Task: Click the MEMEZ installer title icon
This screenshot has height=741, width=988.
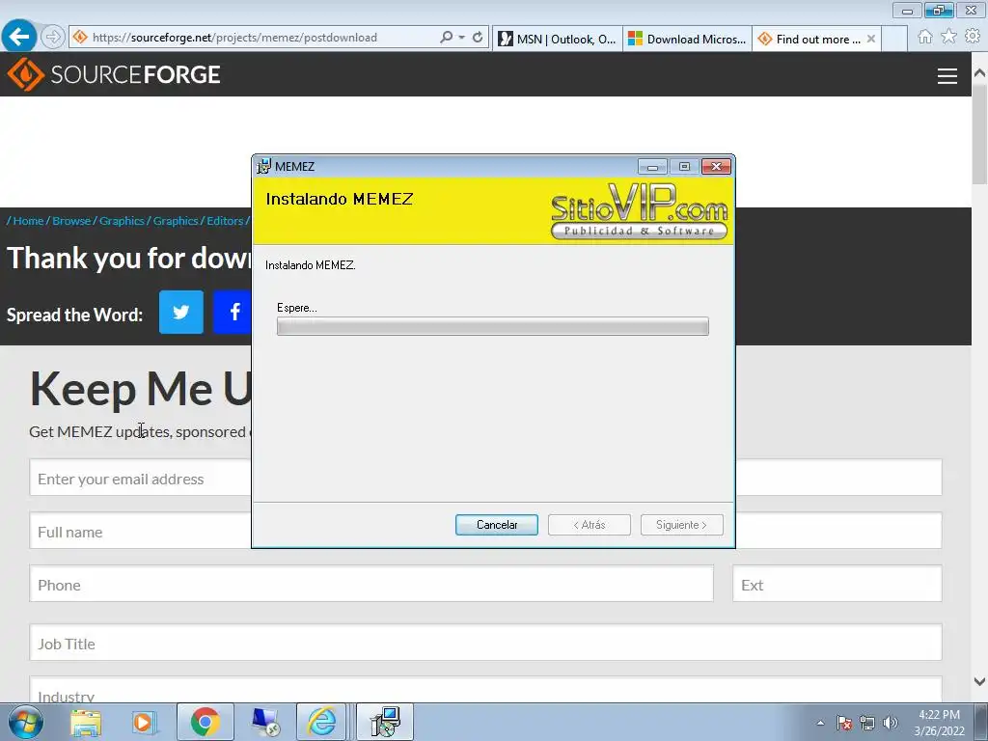Action: pos(264,166)
